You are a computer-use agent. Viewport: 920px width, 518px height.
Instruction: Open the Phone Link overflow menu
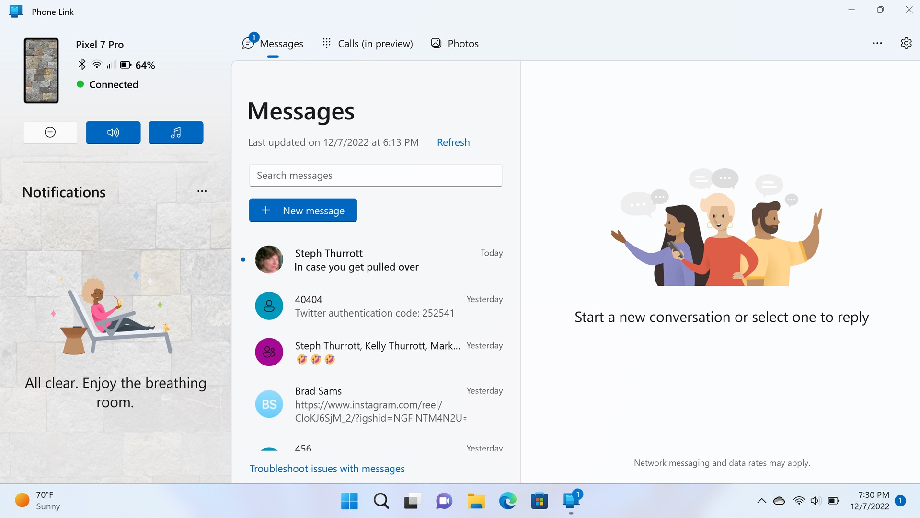[877, 43]
